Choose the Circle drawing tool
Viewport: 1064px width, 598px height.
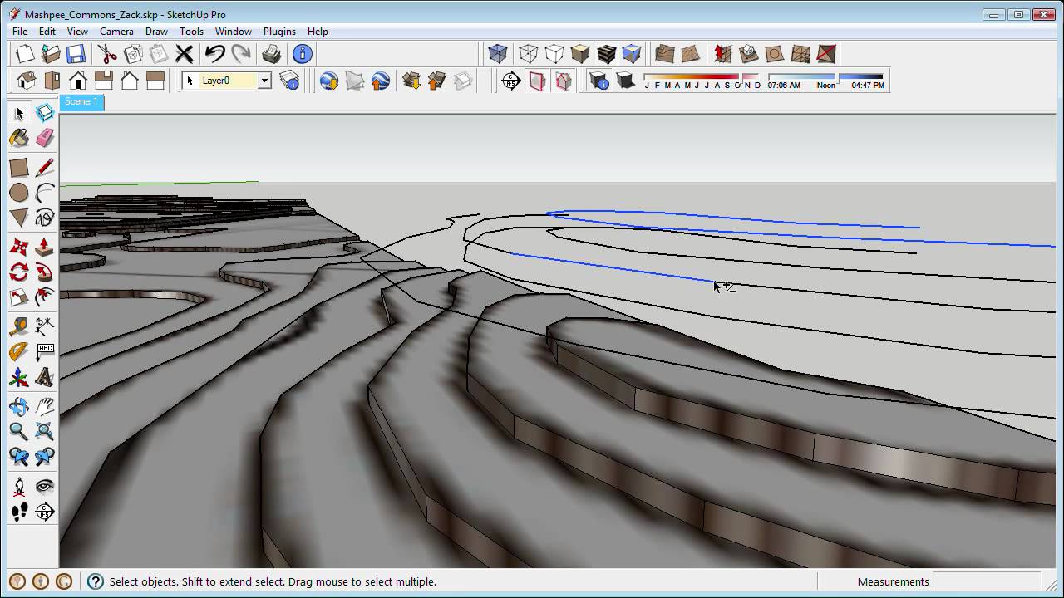19,193
